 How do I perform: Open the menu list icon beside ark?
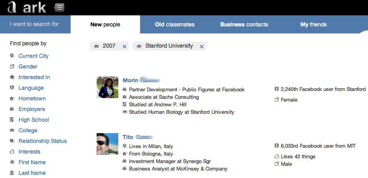[x=59, y=7]
